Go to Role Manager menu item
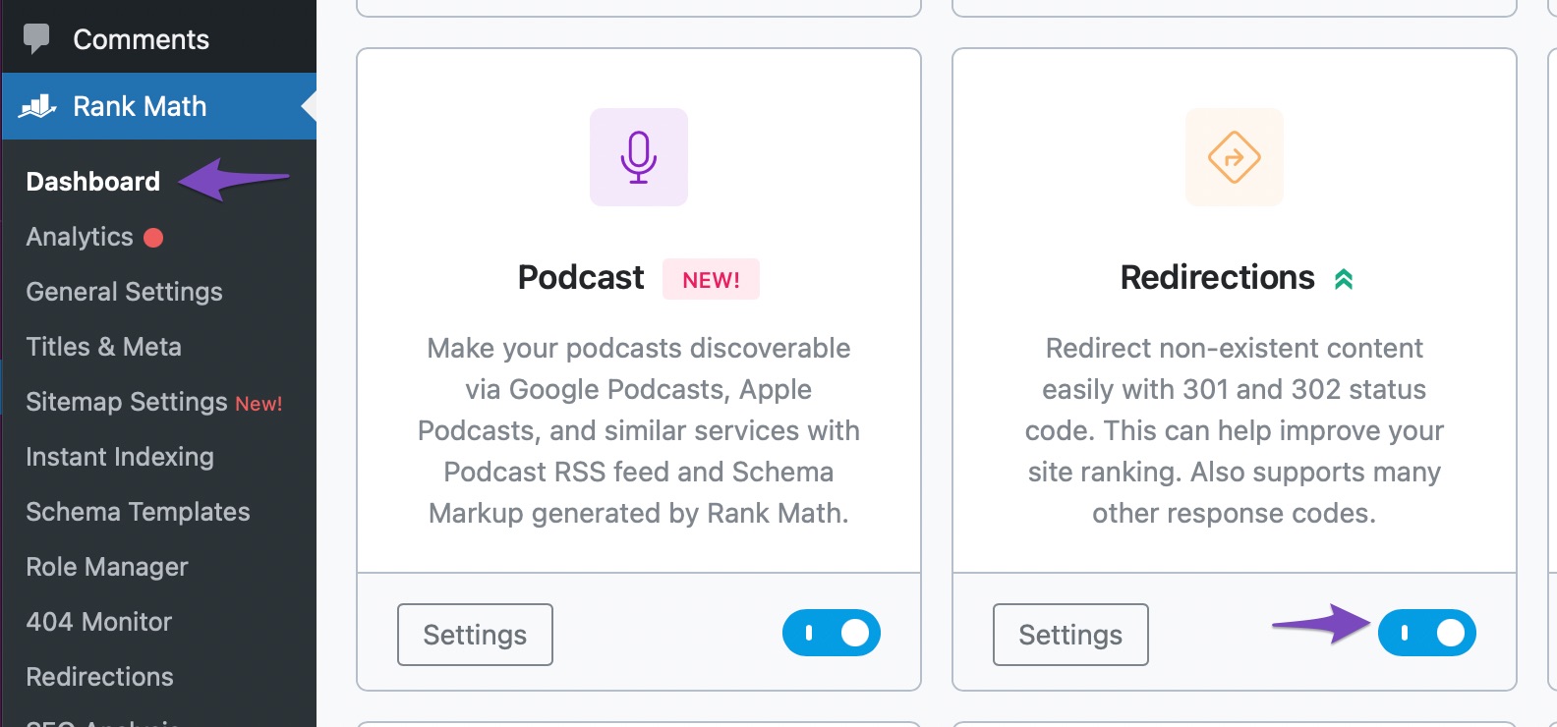This screenshot has width=1557, height=727. (x=107, y=567)
